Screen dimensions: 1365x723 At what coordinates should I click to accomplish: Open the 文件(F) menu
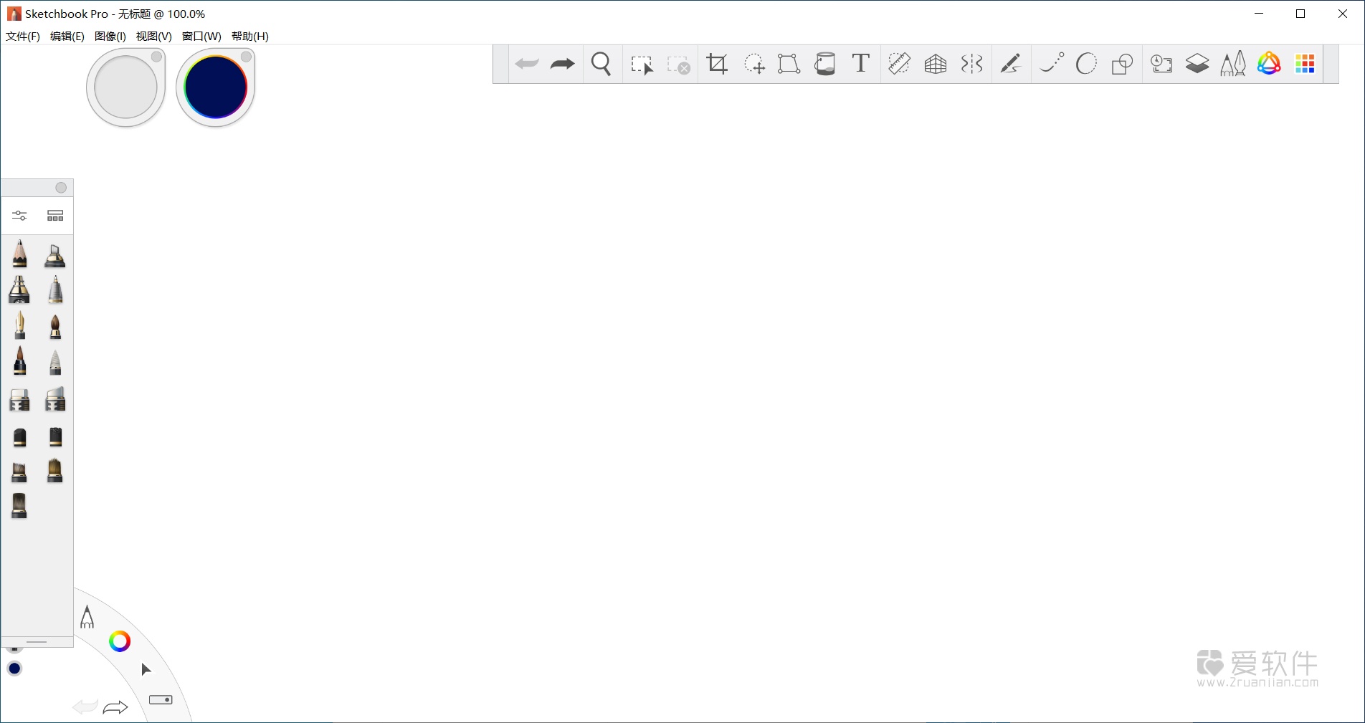tap(22, 36)
